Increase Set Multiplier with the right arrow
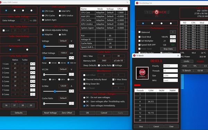This screenshot has width=208, height=130. 174,41
